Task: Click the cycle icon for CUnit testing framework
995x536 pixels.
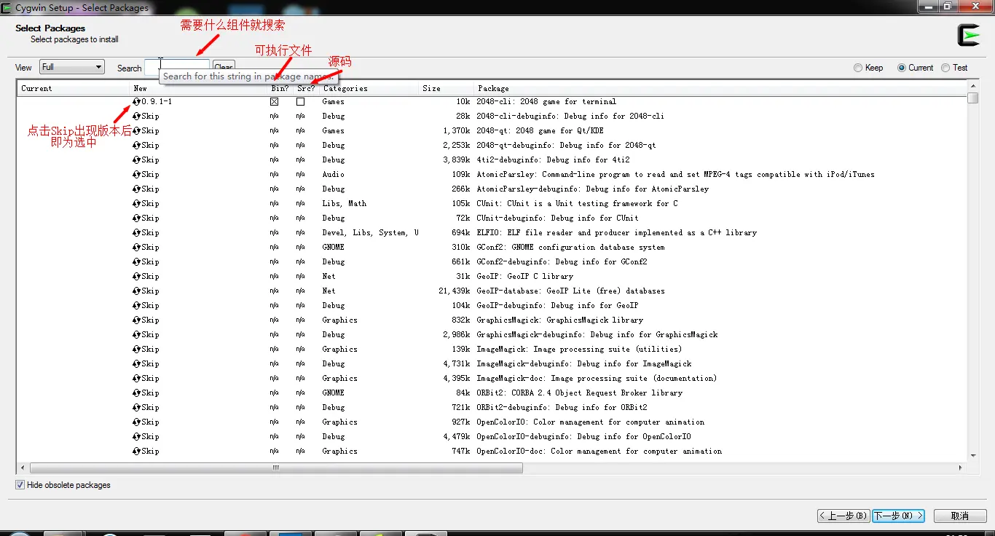Action: (136, 203)
